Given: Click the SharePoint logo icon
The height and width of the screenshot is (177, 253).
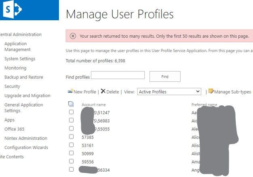Looking at the screenshot, I should coord(13,10).
